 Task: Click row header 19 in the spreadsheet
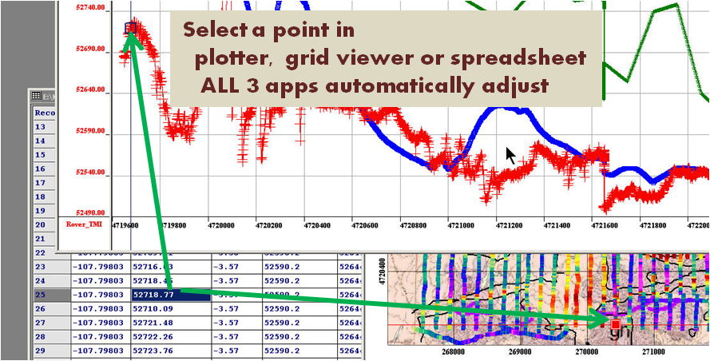(41, 211)
